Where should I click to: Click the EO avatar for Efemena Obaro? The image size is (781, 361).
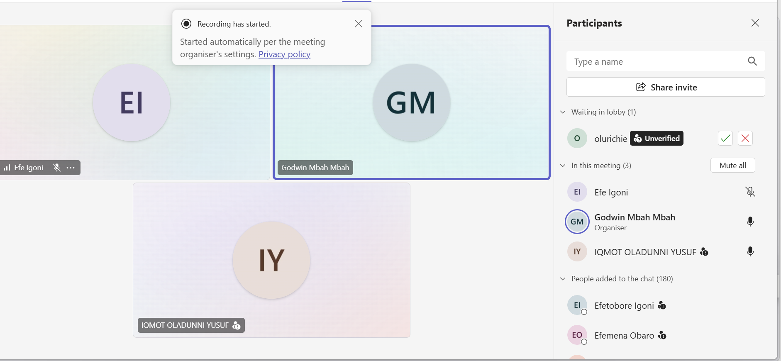point(577,335)
